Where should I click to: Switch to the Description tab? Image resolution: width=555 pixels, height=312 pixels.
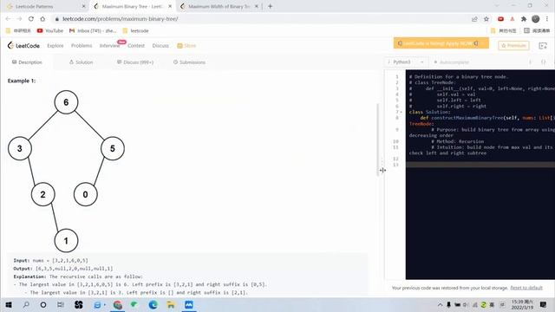click(x=27, y=62)
